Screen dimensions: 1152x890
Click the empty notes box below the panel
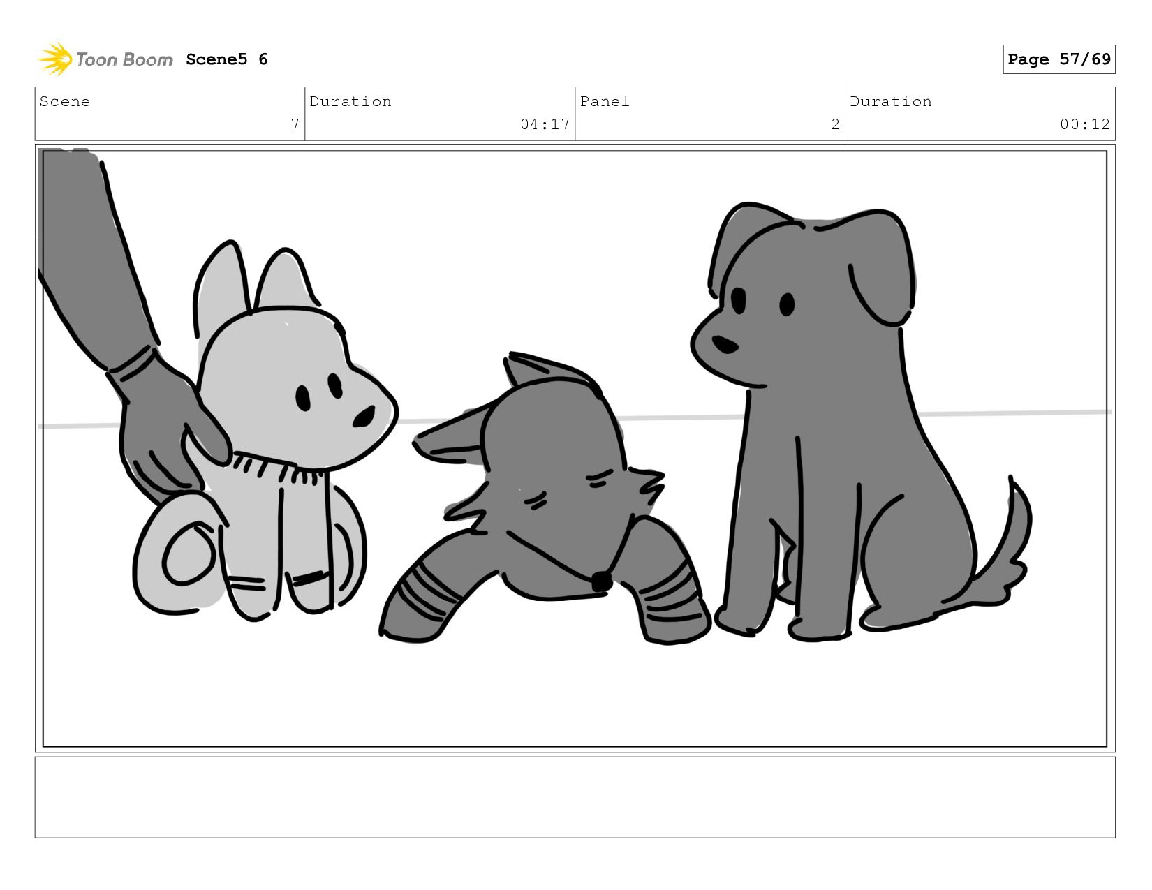tap(575, 797)
